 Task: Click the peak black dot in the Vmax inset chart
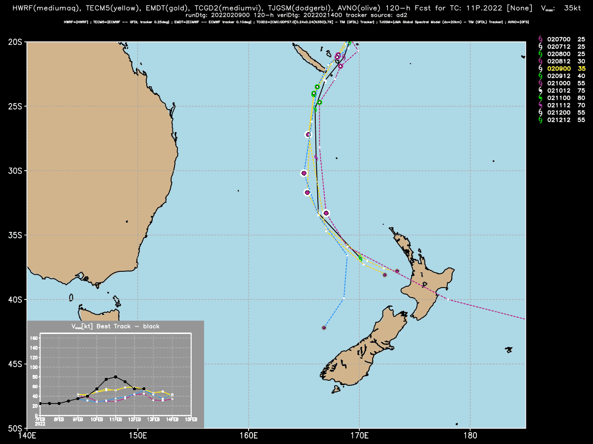click(x=116, y=377)
